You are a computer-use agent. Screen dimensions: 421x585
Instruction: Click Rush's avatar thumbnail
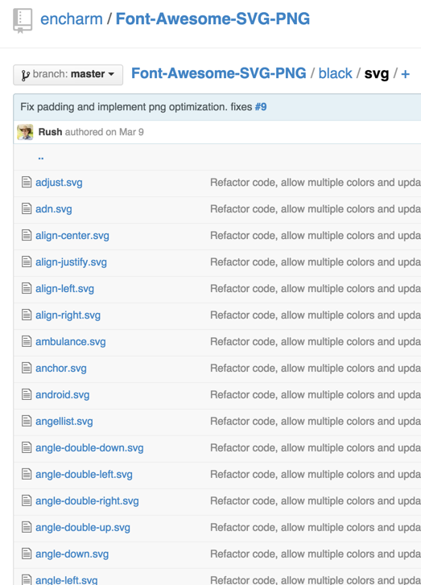[x=25, y=132]
